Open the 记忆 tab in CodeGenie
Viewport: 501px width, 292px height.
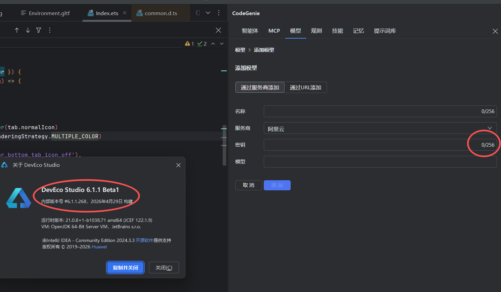359,31
